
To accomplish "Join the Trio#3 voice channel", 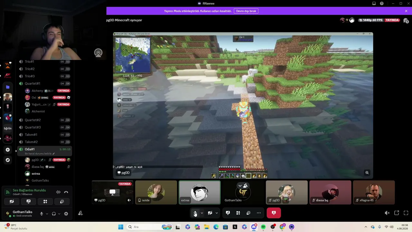I will pos(44,76).
